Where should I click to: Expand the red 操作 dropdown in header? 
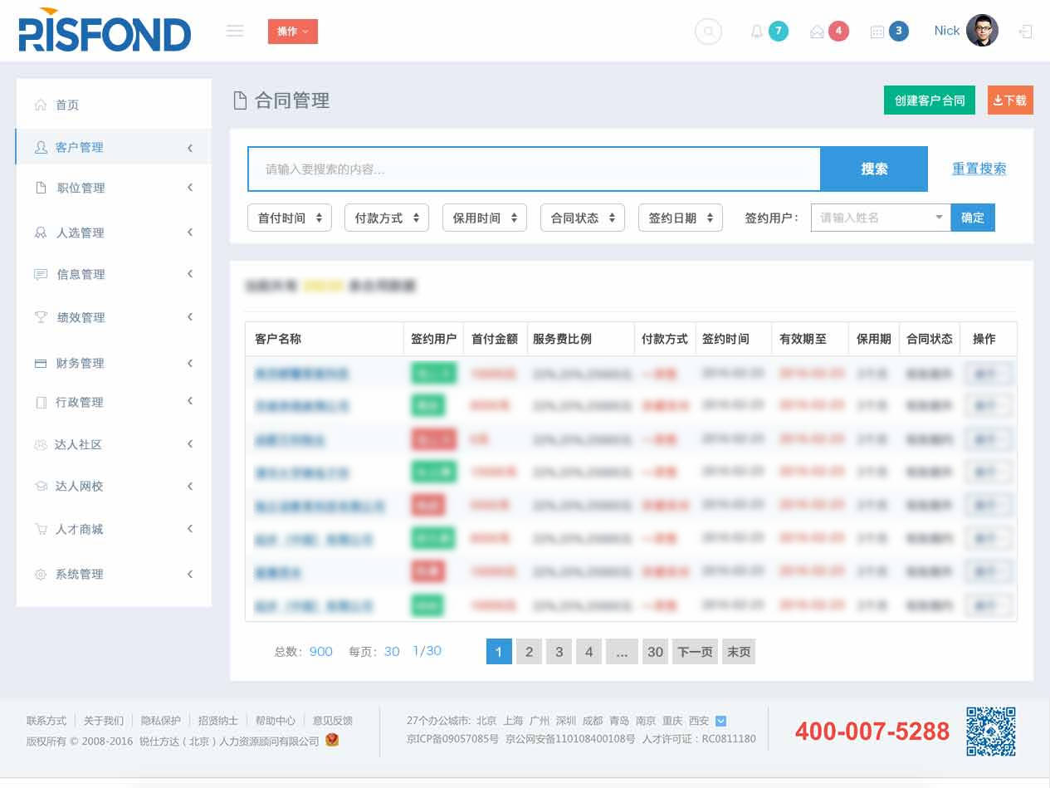[293, 32]
